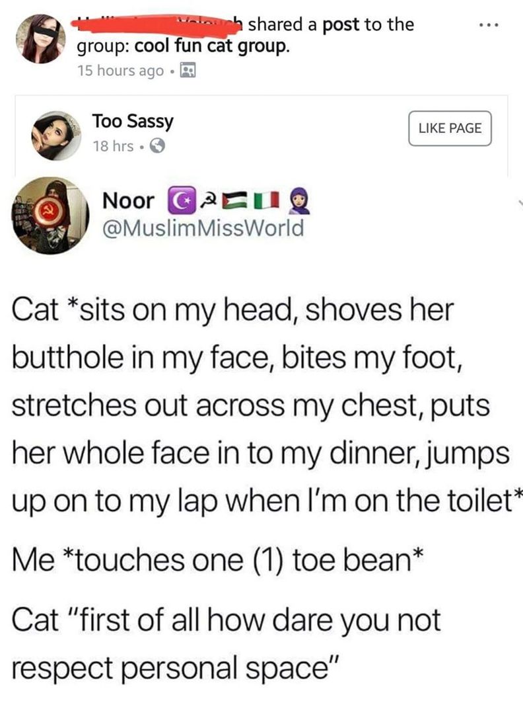
Task: Click the 15 hours ago timestamp
Action: point(120,71)
